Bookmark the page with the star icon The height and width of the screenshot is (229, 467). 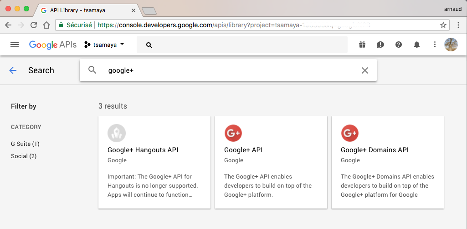tap(443, 25)
